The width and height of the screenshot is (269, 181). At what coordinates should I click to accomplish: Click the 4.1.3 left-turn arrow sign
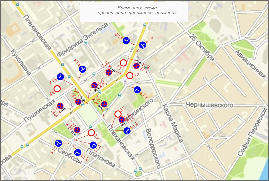(x=93, y=145)
